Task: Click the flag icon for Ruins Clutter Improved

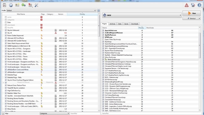Action: click(x=42, y=35)
